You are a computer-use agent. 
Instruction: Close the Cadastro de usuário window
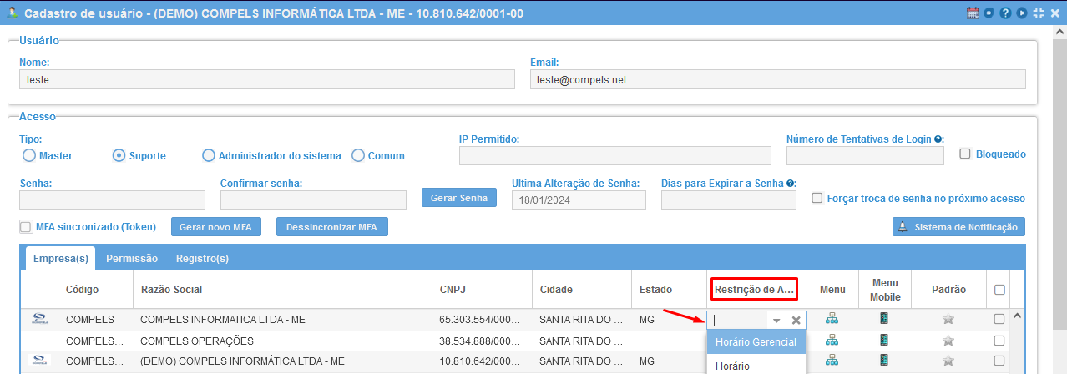(1055, 13)
